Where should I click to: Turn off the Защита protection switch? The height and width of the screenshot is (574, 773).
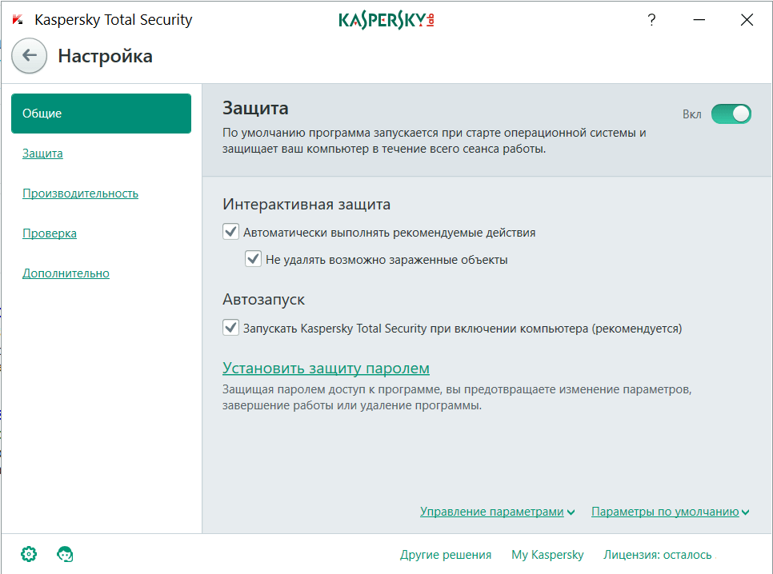731,114
